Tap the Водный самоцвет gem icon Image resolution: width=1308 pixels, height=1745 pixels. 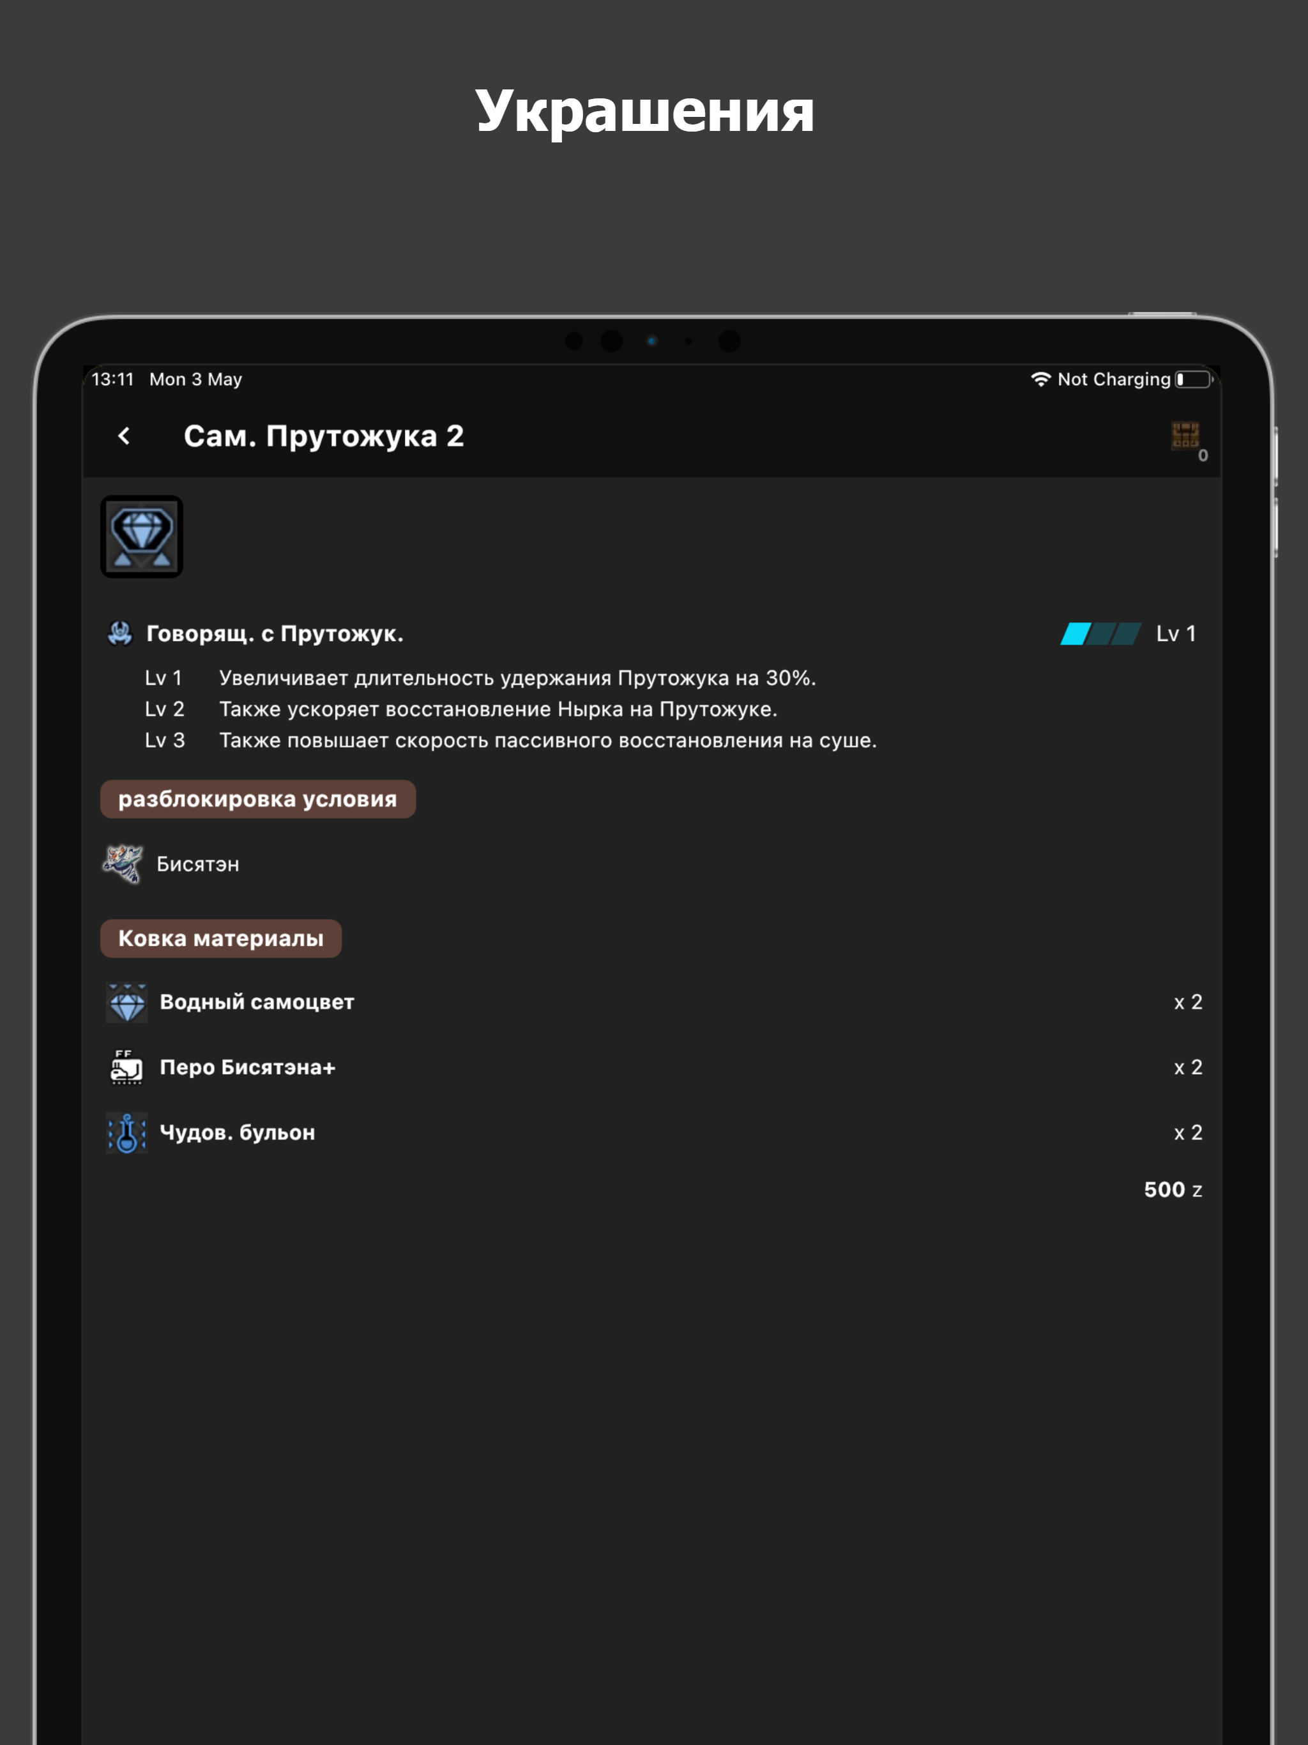tap(127, 1002)
